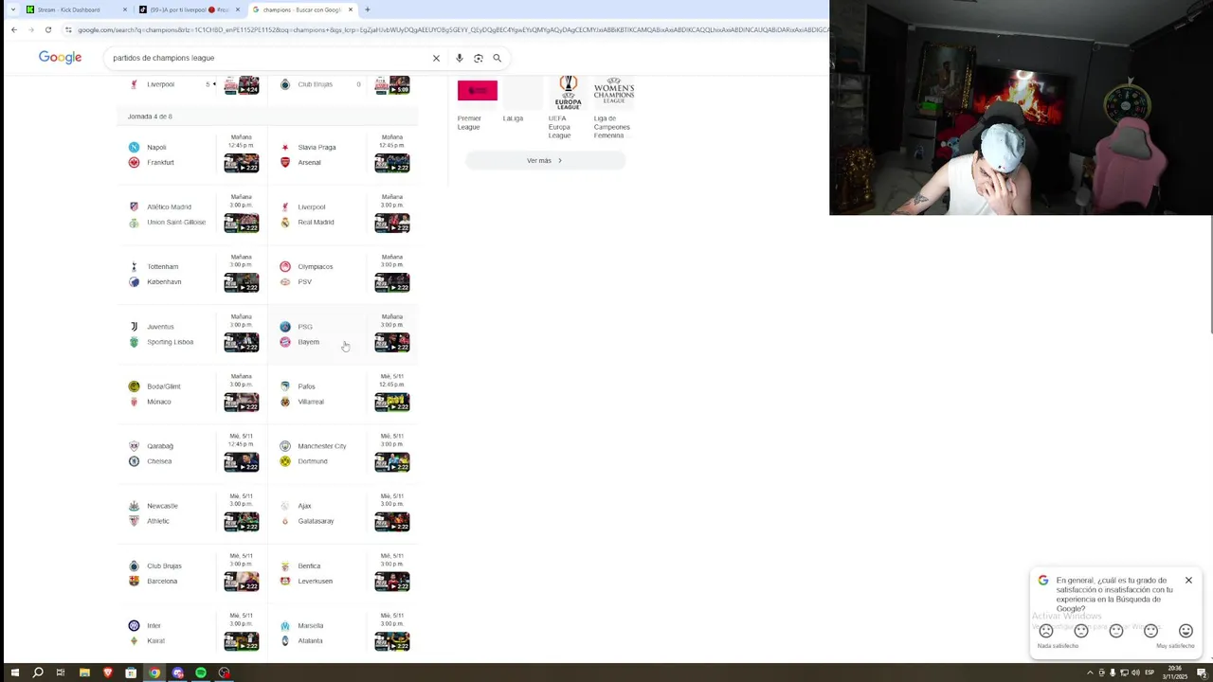Click the Chelsea team name
This screenshot has height=682, width=1213.
(x=159, y=461)
